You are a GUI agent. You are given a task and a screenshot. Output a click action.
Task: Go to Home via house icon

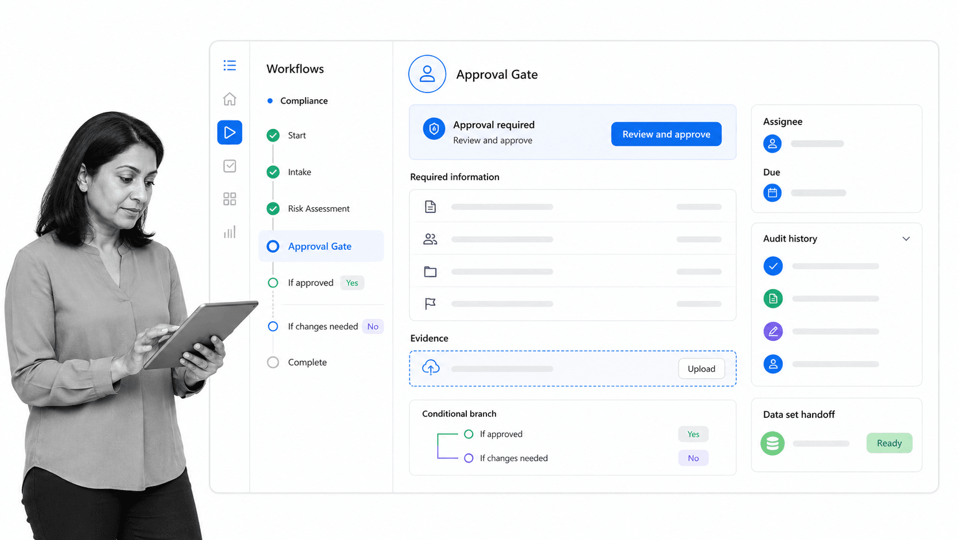(229, 99)
